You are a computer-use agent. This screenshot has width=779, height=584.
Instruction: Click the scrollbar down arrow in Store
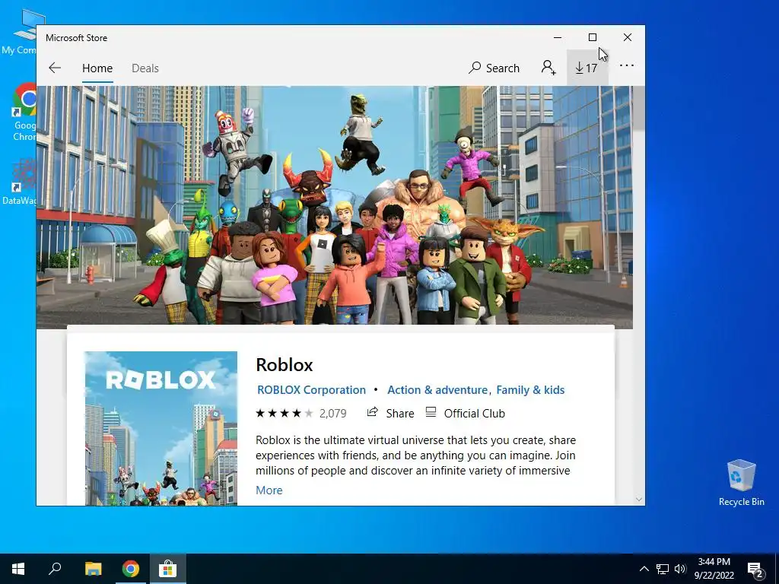(x=639, y=499)
